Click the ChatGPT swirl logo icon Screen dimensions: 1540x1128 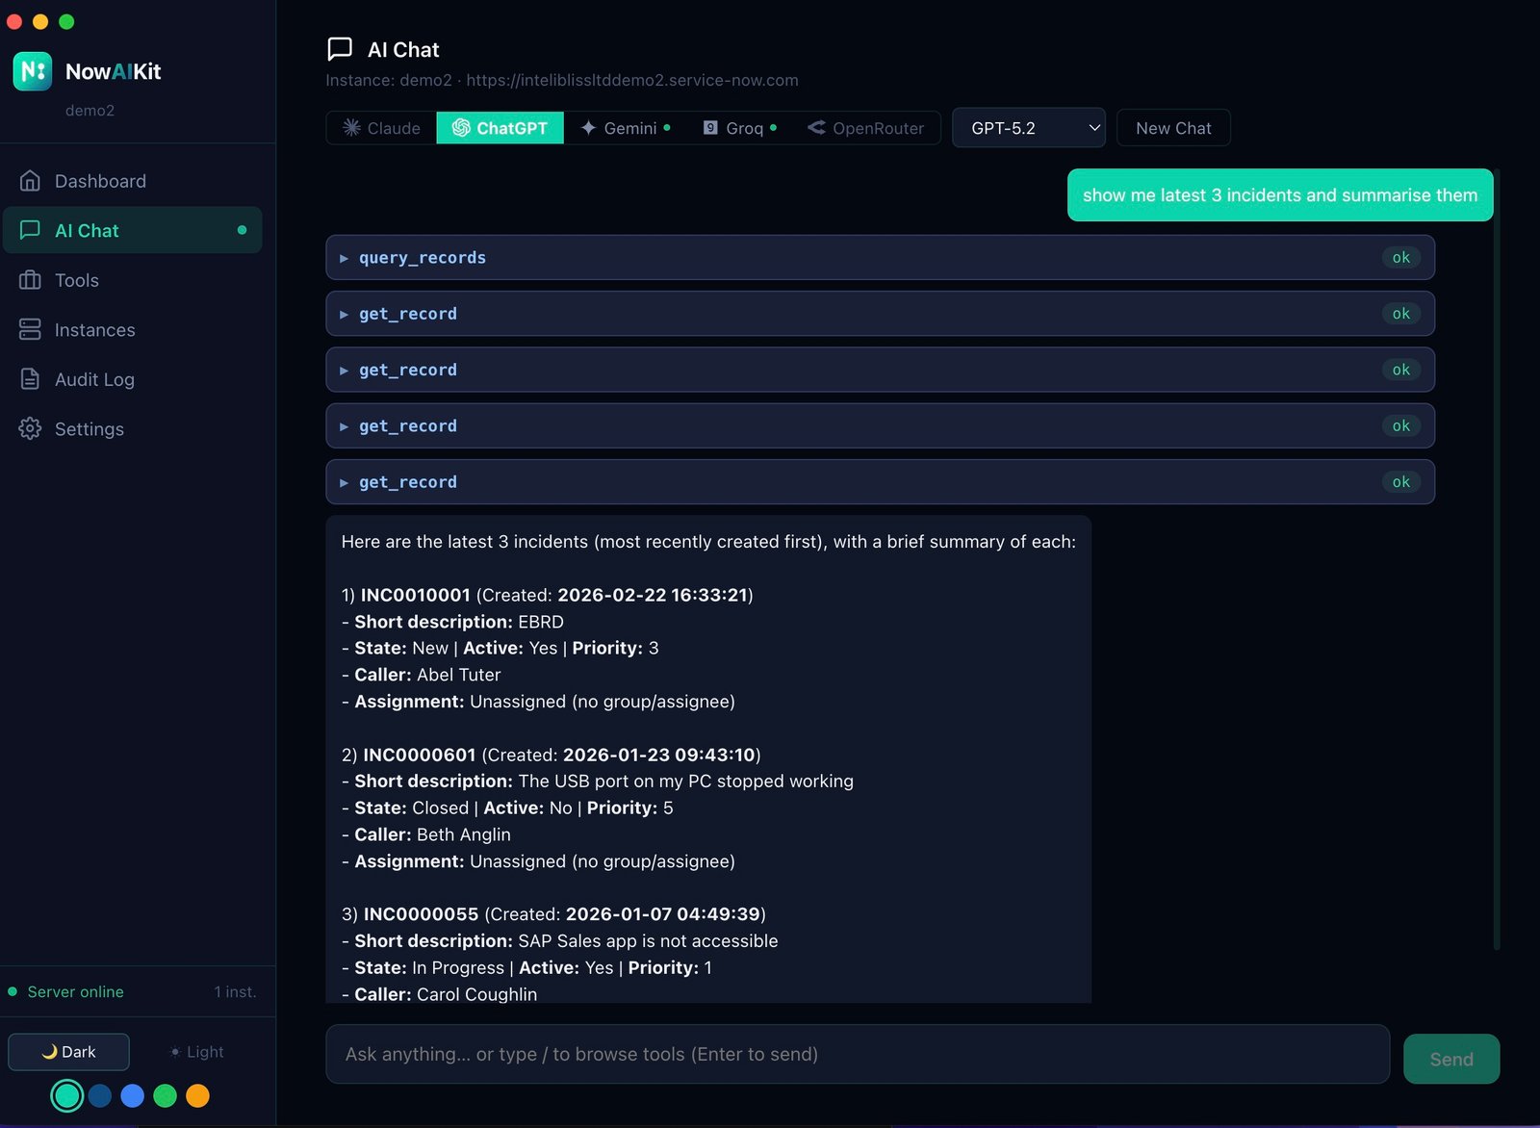(x=461, y=127)
